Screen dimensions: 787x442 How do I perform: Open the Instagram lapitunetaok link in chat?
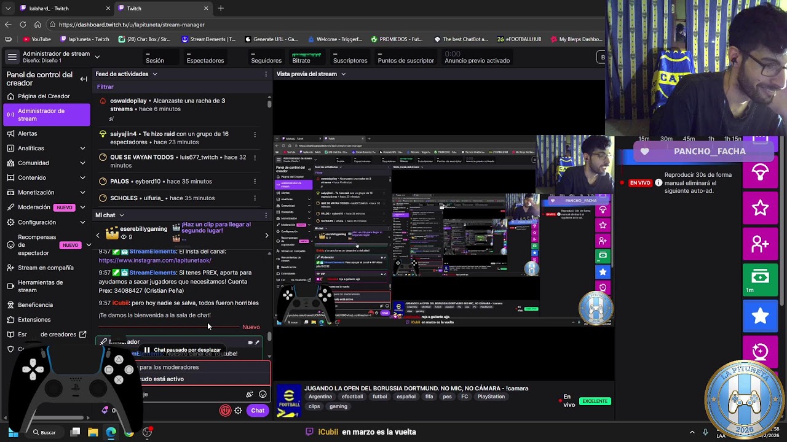[155, 260]
